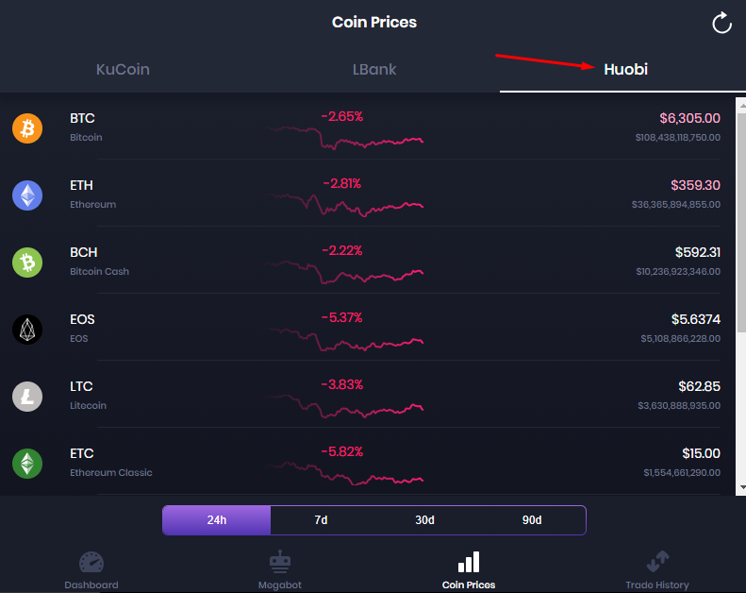Click the Ethereum coin icon

tap(27, 195)
